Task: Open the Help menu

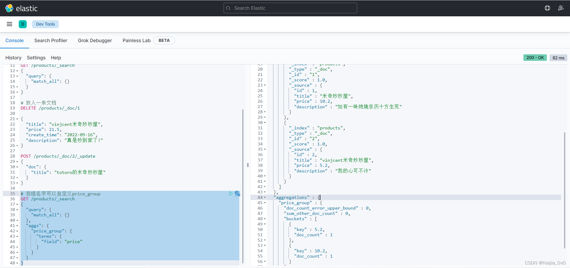Action: [x=56, y=58]
